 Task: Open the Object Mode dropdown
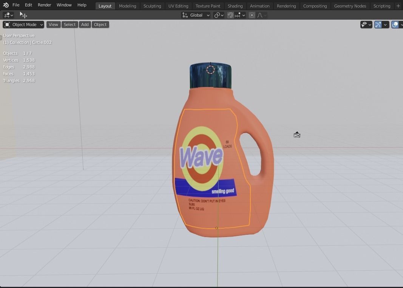(x=23, y=25)
